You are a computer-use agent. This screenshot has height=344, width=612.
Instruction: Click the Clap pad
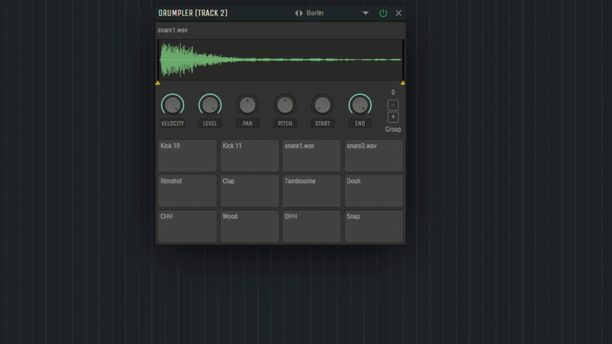point(249,191)
